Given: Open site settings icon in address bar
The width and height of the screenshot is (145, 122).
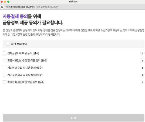Looking at the screenshot, I should click(x=2, y=7).
